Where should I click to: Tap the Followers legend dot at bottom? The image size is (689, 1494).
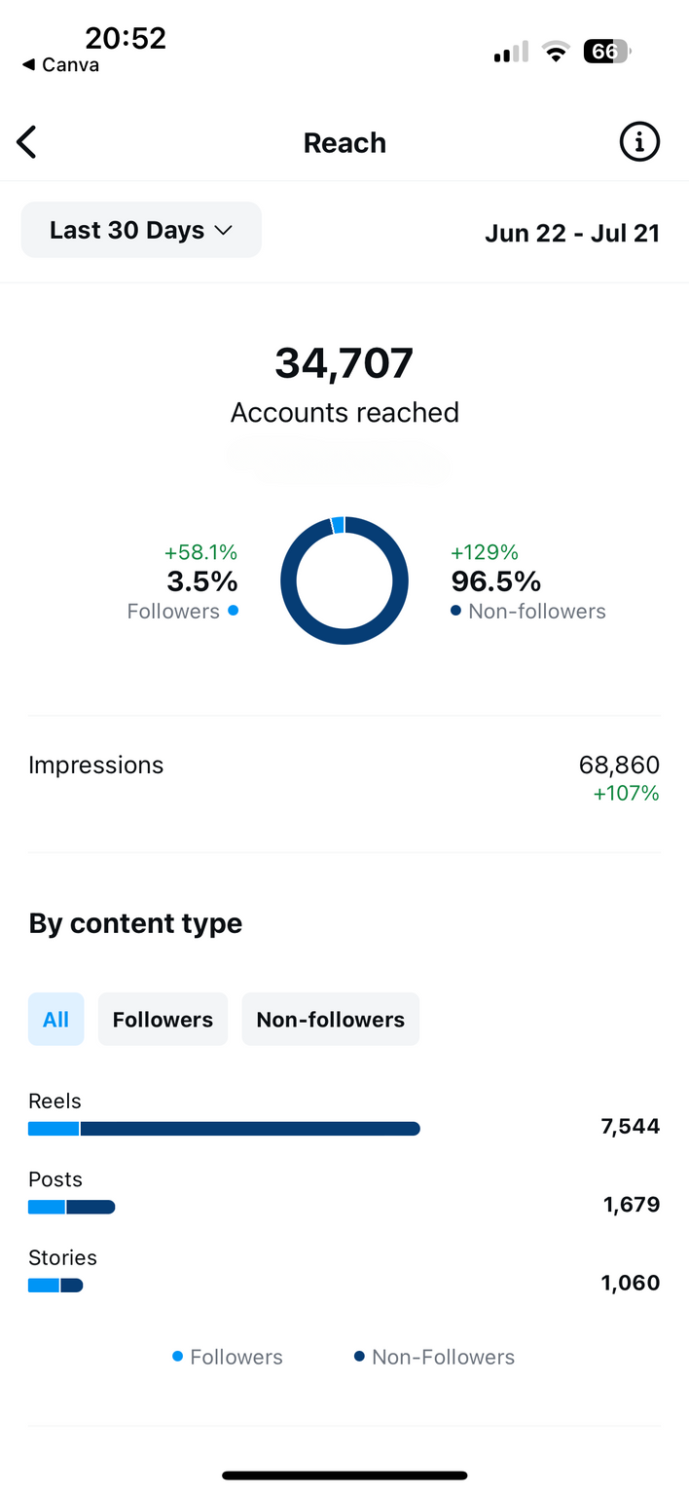178,1357
